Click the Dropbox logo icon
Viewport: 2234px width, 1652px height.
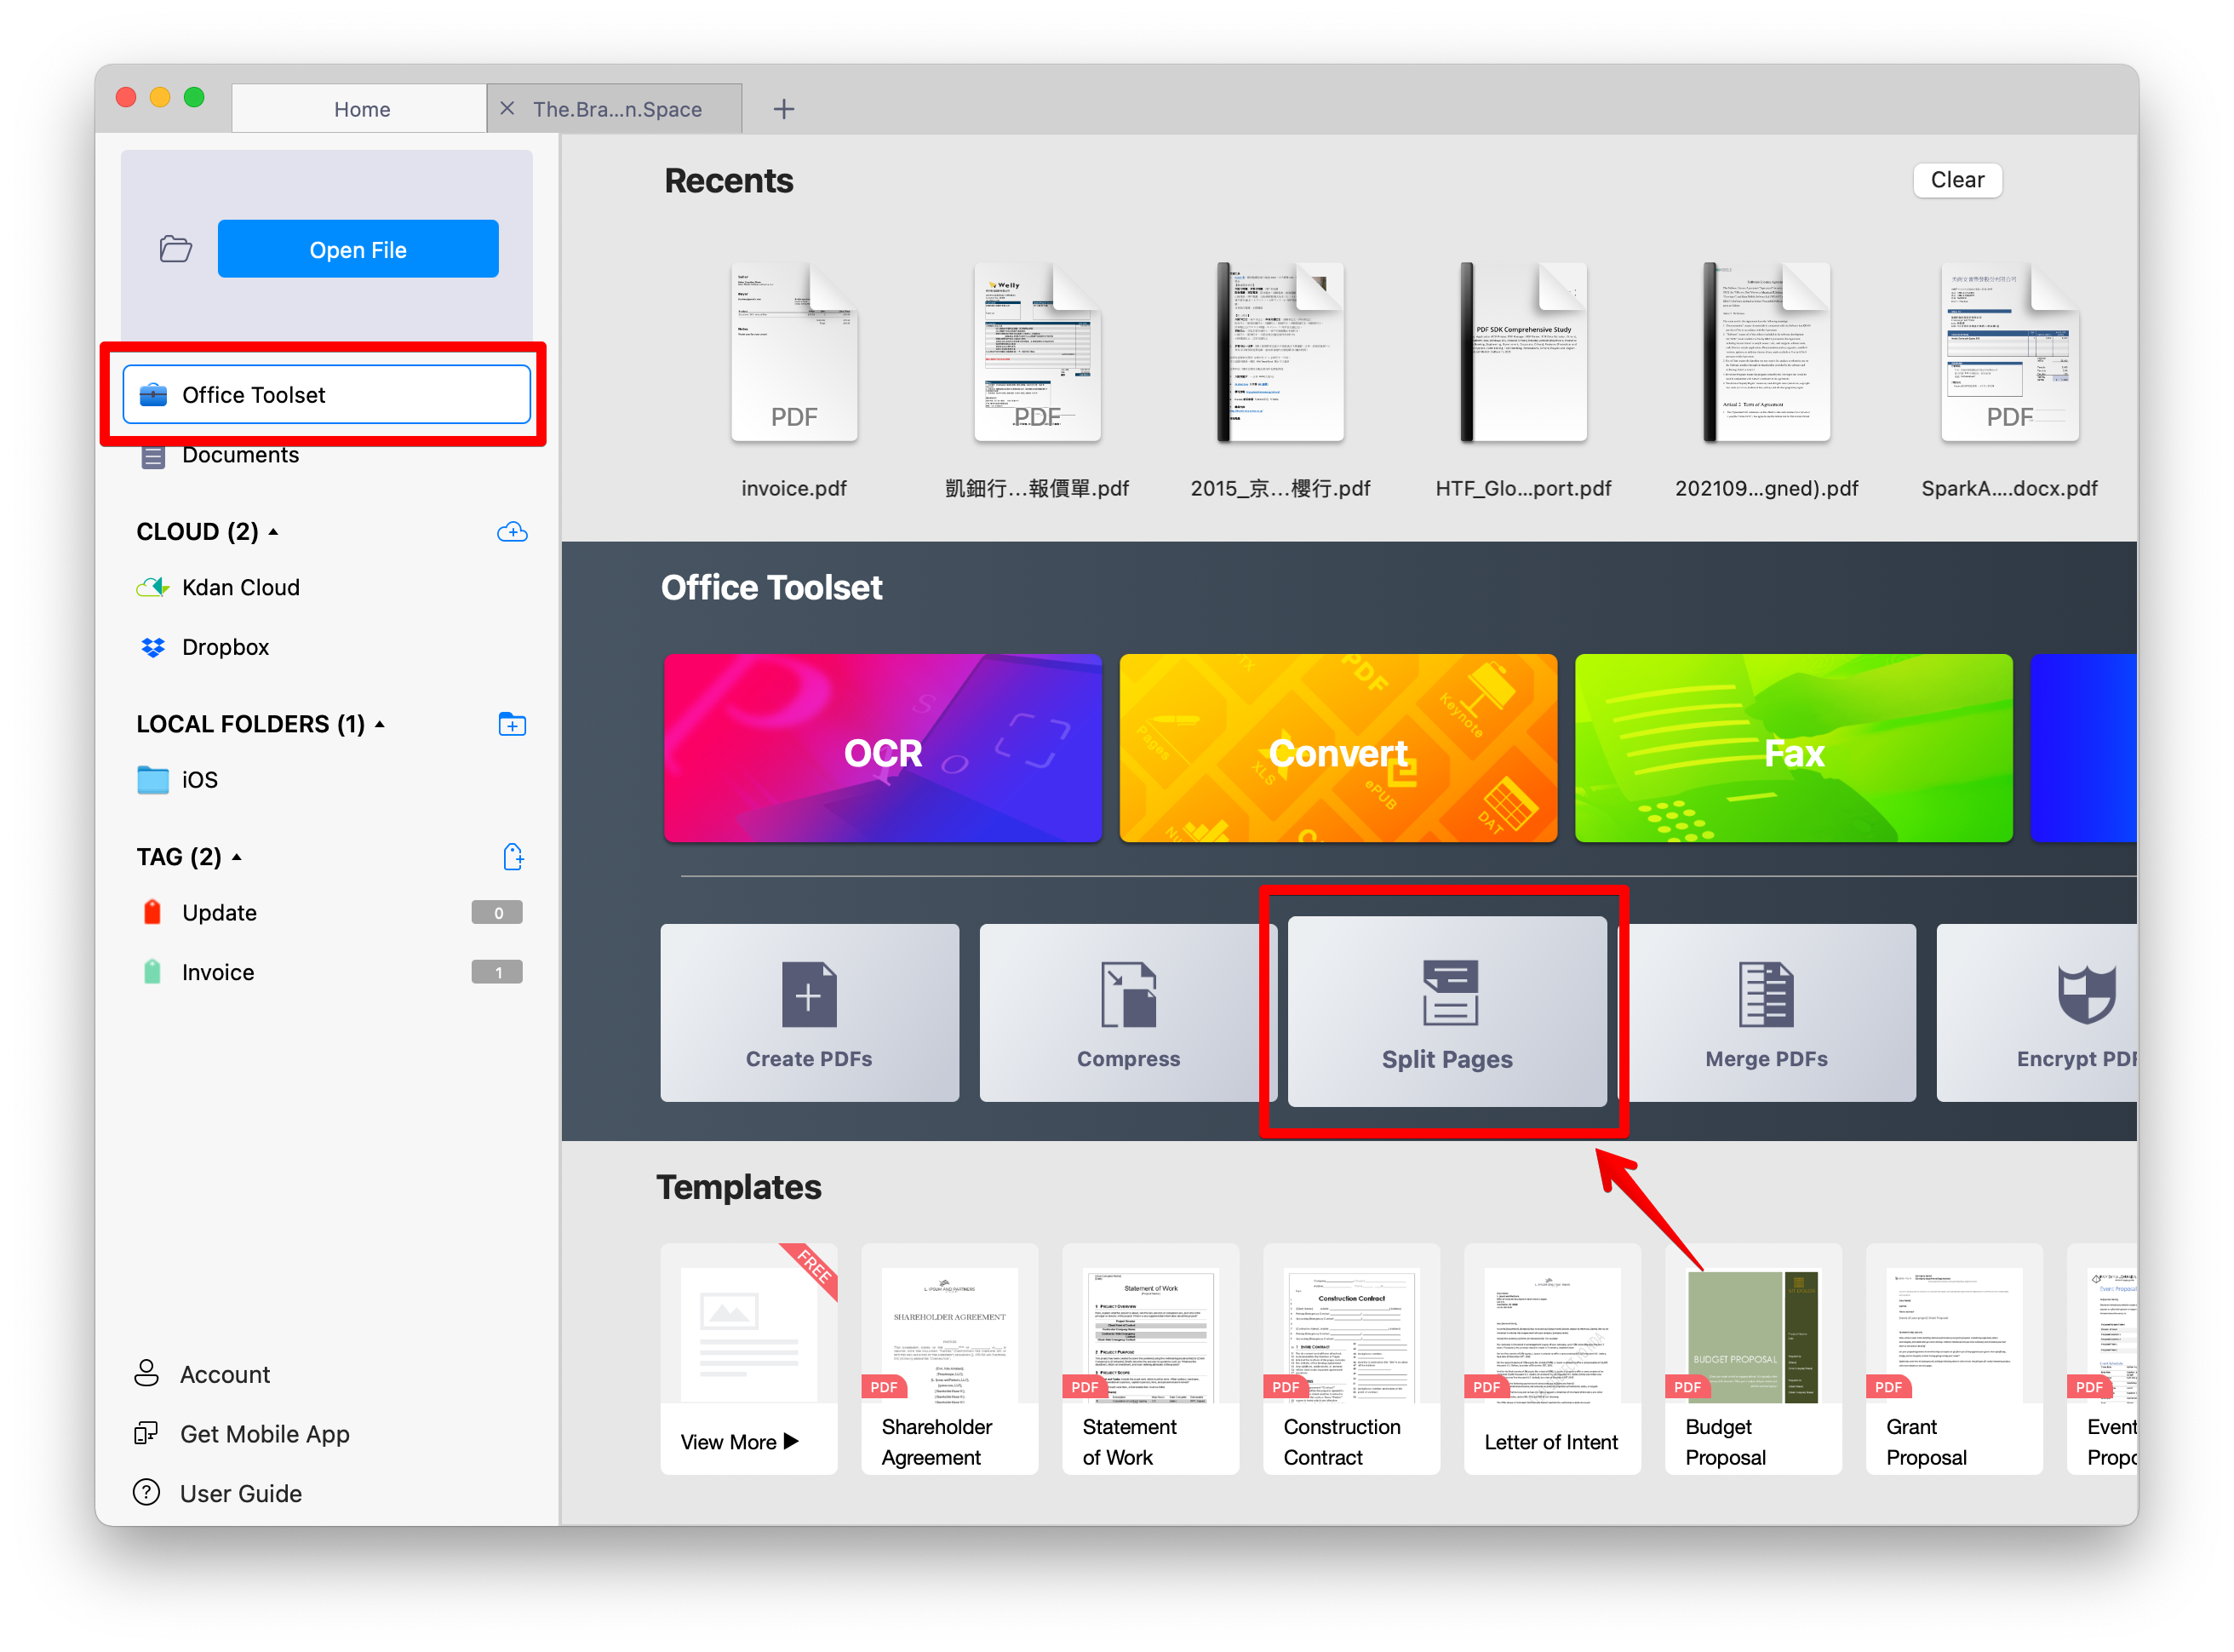(x=153, y=647)
